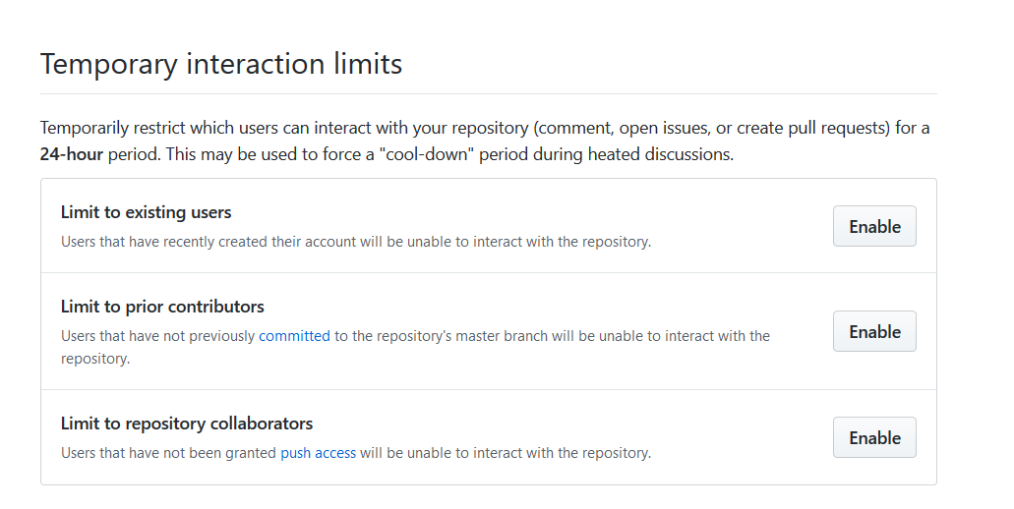Enable the Limit to existing users restriction

pos(874,226)
